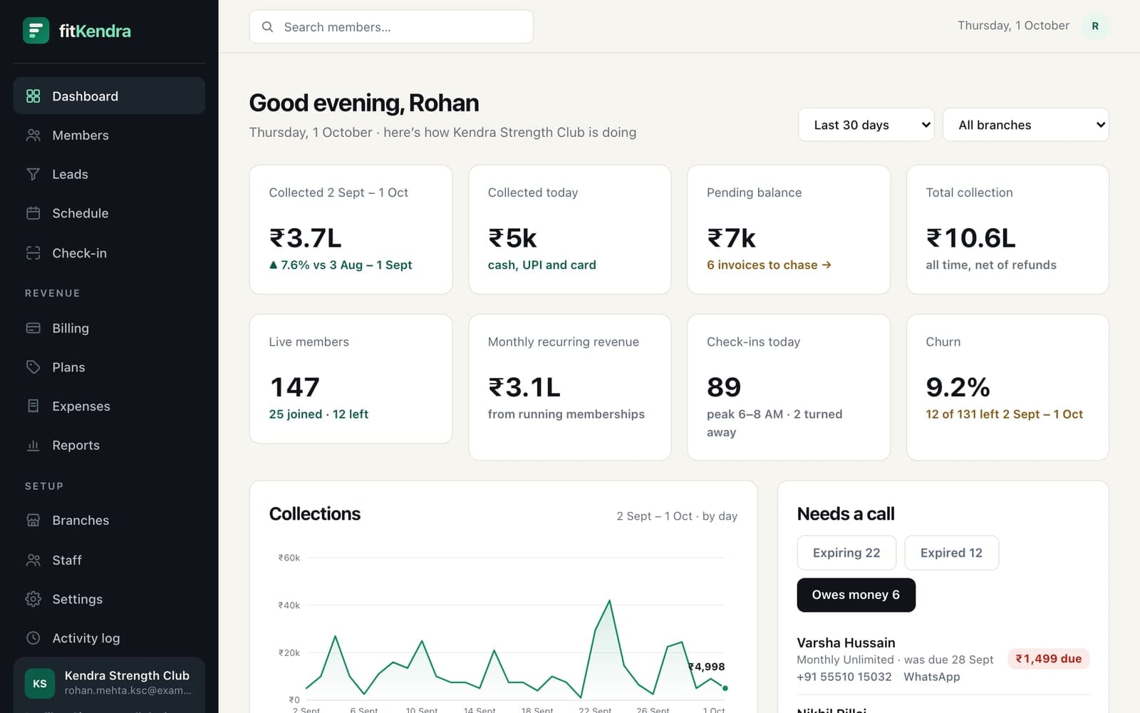Navigate to Activity log
This screenshot has width=1140, height=713.
tap(109, 638)
